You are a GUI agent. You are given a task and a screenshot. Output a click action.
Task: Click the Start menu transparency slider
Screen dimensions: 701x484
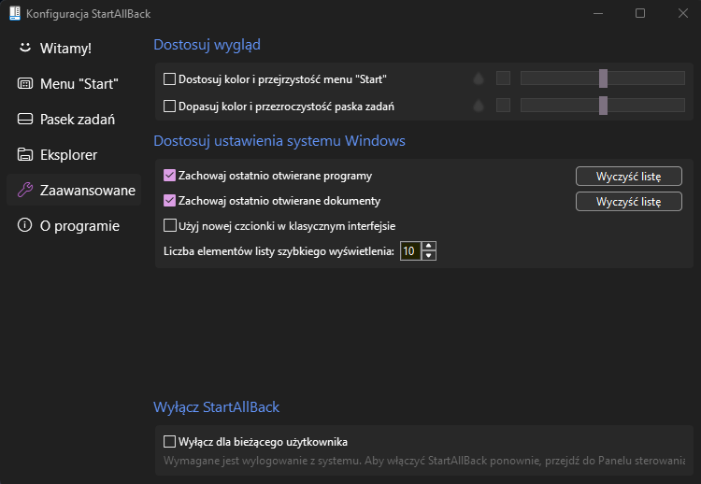coord(603,78)
